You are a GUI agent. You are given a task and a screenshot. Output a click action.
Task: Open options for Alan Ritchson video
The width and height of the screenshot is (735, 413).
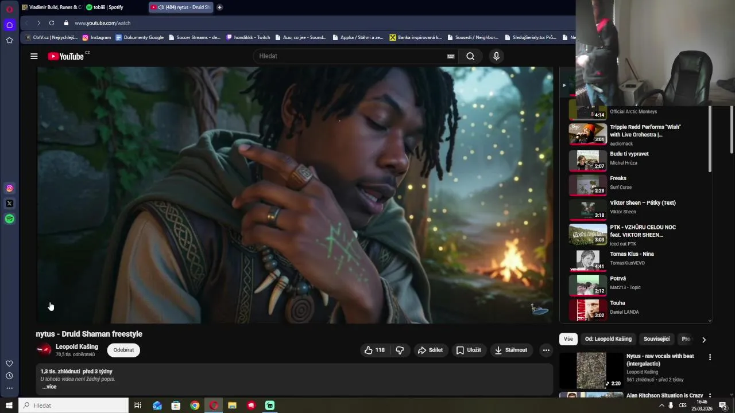710,396
